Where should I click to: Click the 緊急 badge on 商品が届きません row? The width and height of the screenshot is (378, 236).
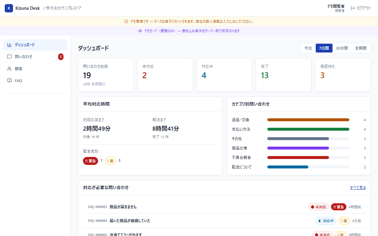[338, 207]
